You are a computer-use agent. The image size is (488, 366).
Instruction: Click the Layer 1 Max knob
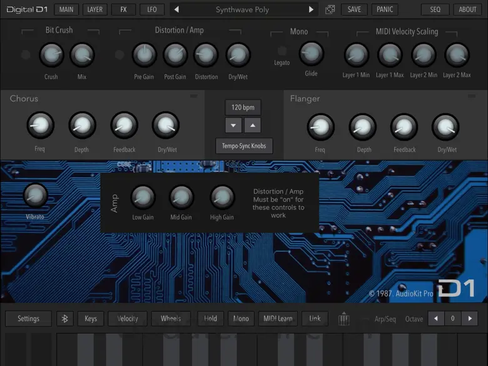(x=390, y=55)
